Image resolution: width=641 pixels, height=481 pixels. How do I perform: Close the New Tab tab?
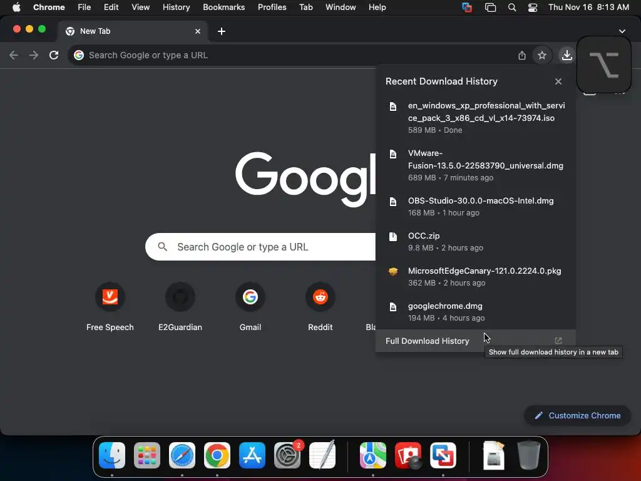click(198, 31)
